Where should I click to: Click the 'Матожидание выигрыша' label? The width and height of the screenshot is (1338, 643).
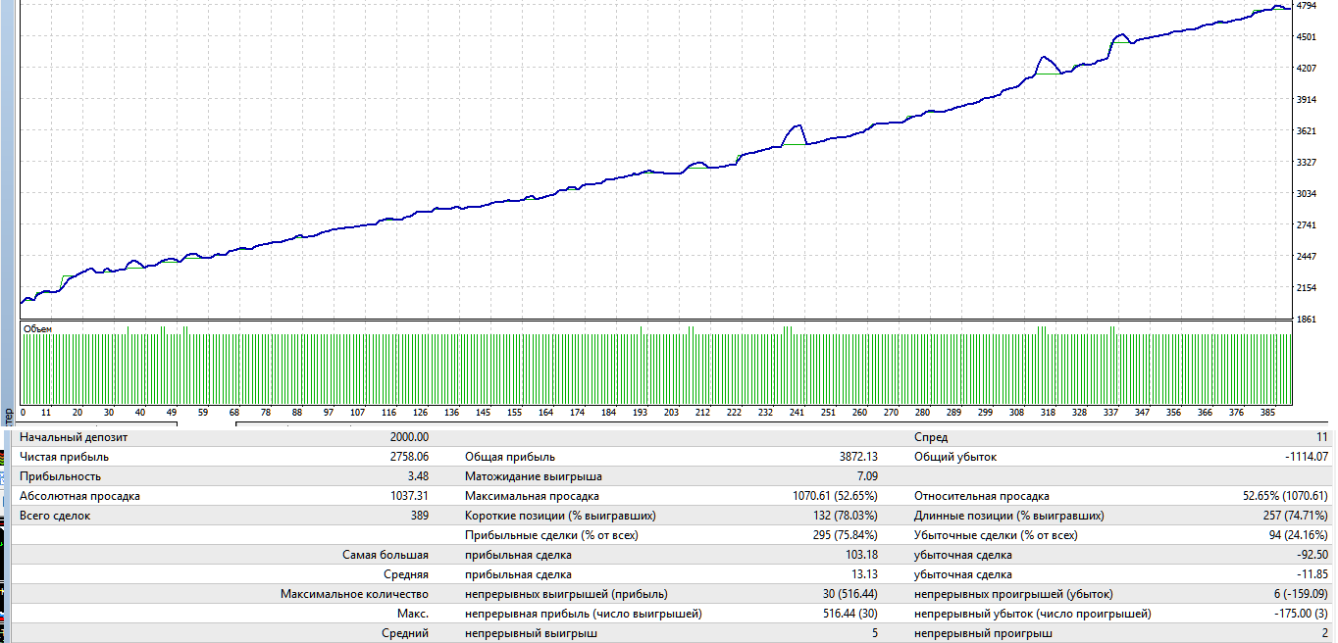point(534,476)
